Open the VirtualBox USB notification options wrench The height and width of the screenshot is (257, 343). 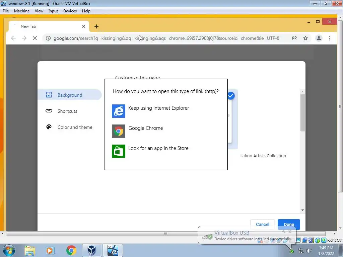pyautogui.click(x=284, y=232)
